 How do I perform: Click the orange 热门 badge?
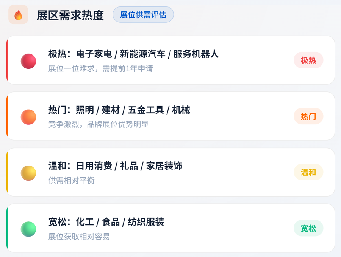(x=308, y=116)
